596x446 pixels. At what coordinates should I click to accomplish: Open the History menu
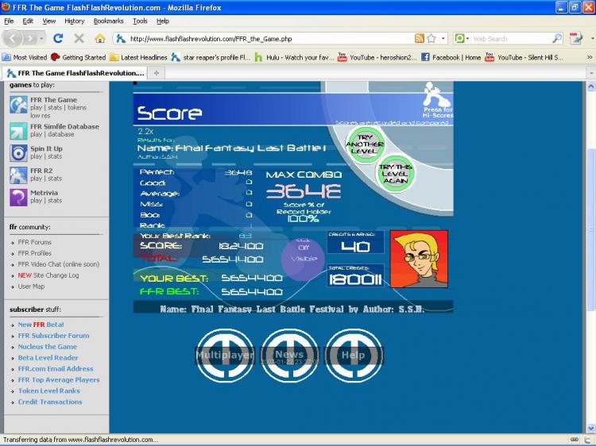coord(74,21)
